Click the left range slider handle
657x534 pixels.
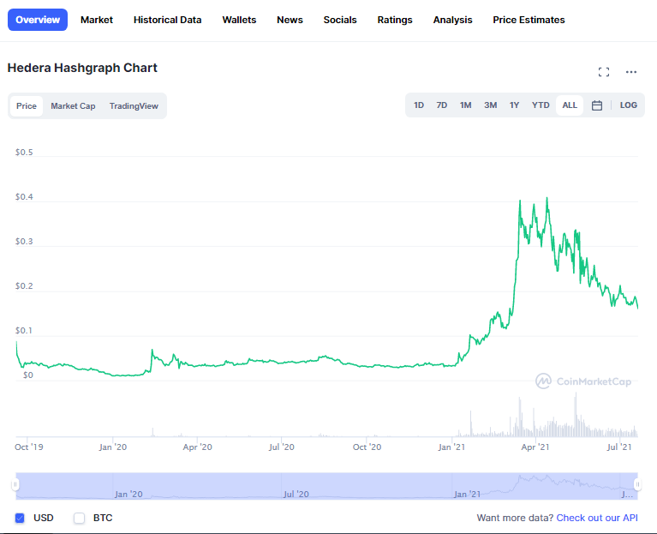pyautogui.click(x=15, y=485)
